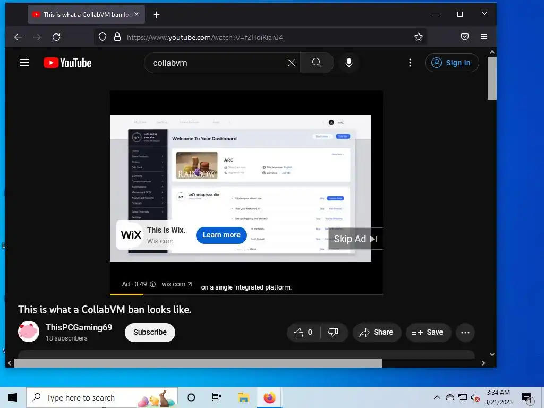The width and height of the screenshot is (544, 408).
Task: Open a new Firefox tab
Action: coord(157,14)
